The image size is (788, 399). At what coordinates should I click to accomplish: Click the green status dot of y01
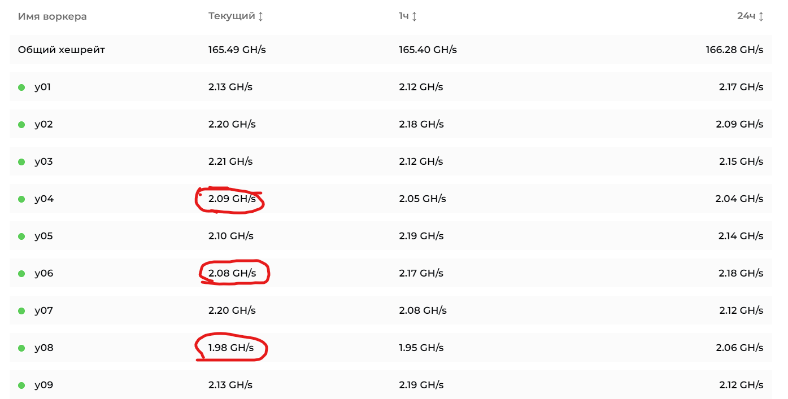tap(21, 87)
